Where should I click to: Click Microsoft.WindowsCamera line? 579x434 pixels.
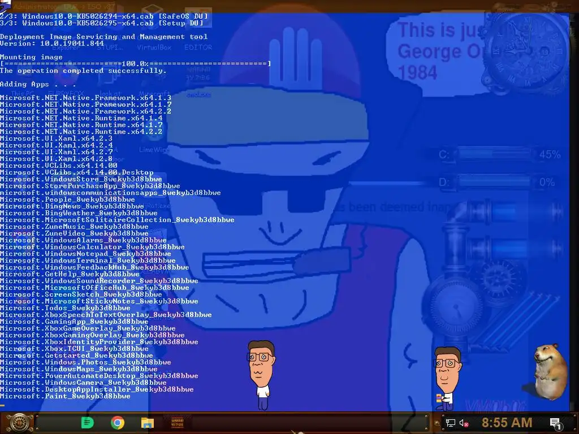tap(84, 383)
